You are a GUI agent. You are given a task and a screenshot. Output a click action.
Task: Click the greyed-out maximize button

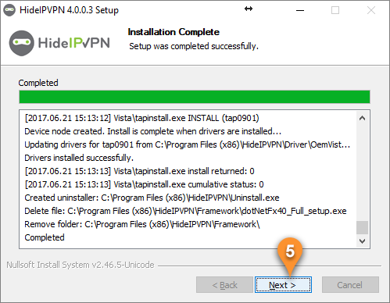(335, 10)
